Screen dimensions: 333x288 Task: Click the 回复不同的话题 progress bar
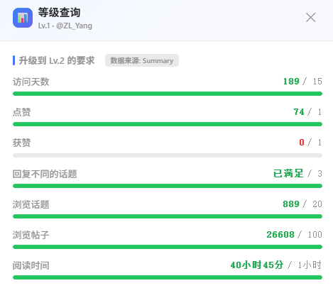tap(168, 186)
